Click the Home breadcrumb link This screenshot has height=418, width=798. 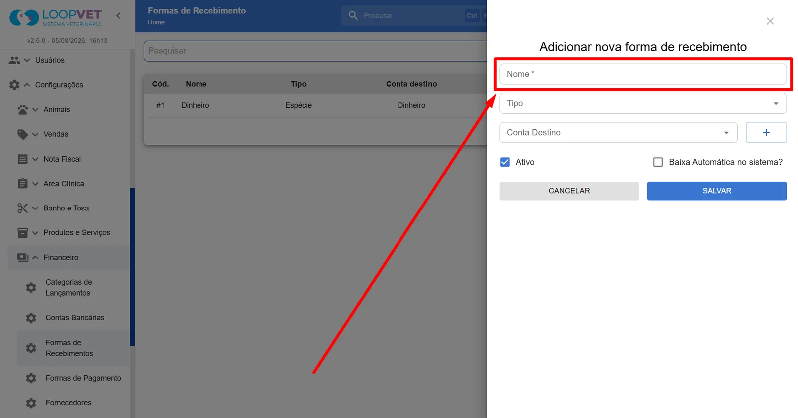pyautogui.click(x=156, y=22)
